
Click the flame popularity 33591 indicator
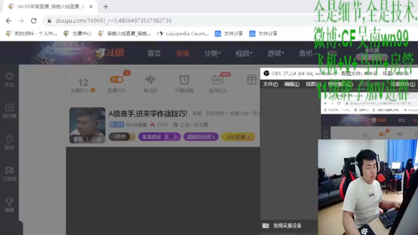point(159,125)
